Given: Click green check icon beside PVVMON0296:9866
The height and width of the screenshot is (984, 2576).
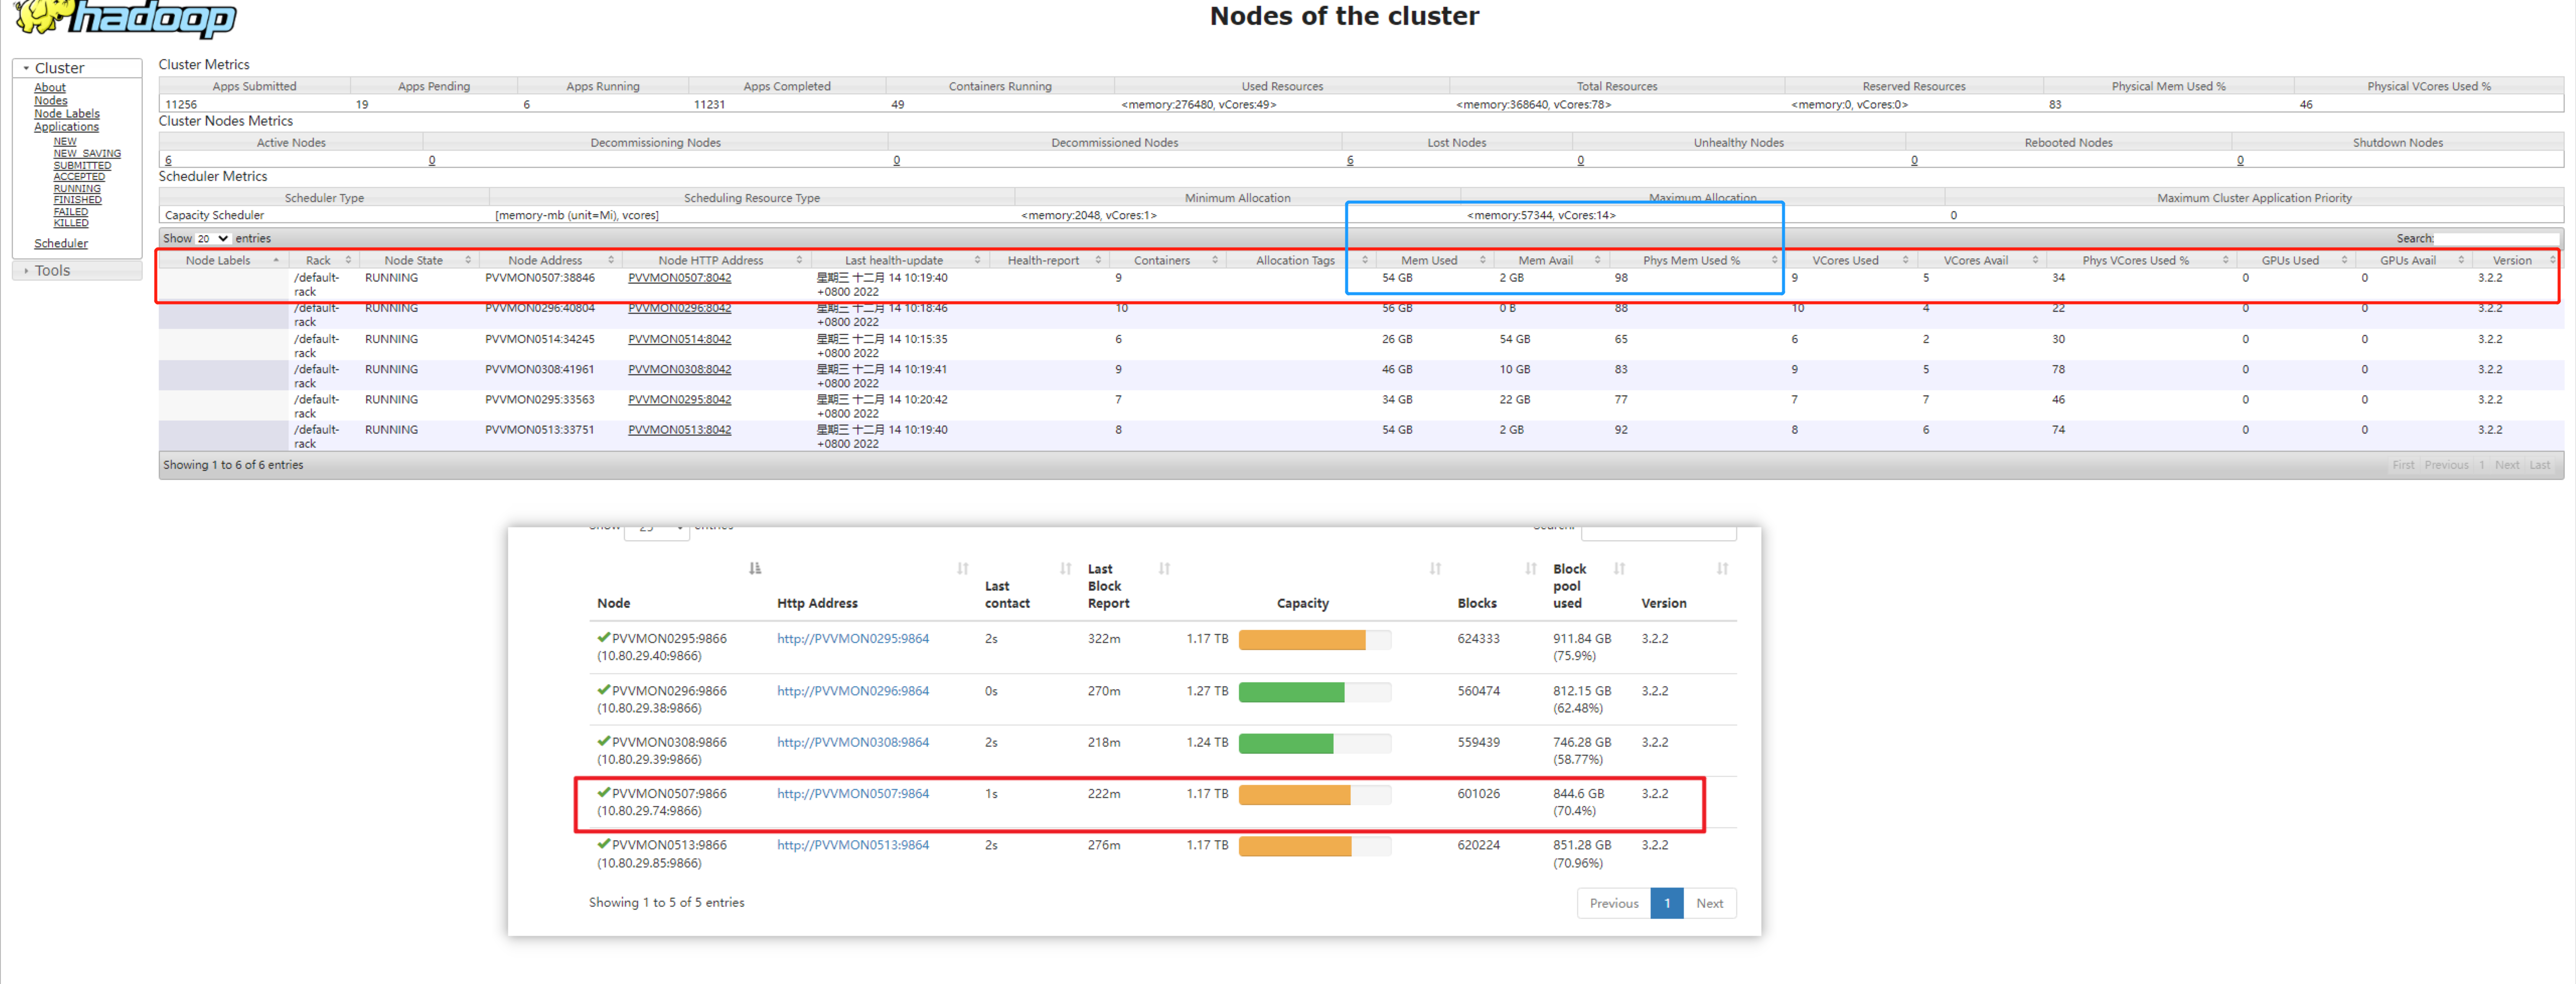Looking at the screenshot, I should (x=603, y=689).
